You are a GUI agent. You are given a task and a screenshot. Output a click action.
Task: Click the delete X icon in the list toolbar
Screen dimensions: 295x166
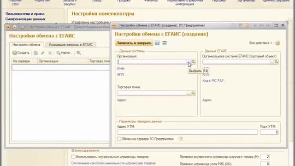(x=50, y=53)
